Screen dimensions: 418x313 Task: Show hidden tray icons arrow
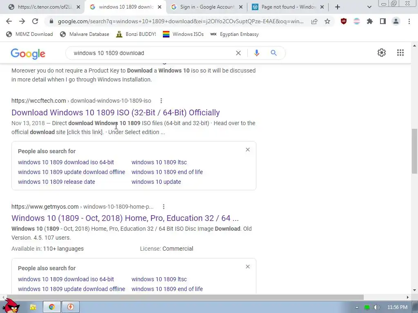(357, 307)
